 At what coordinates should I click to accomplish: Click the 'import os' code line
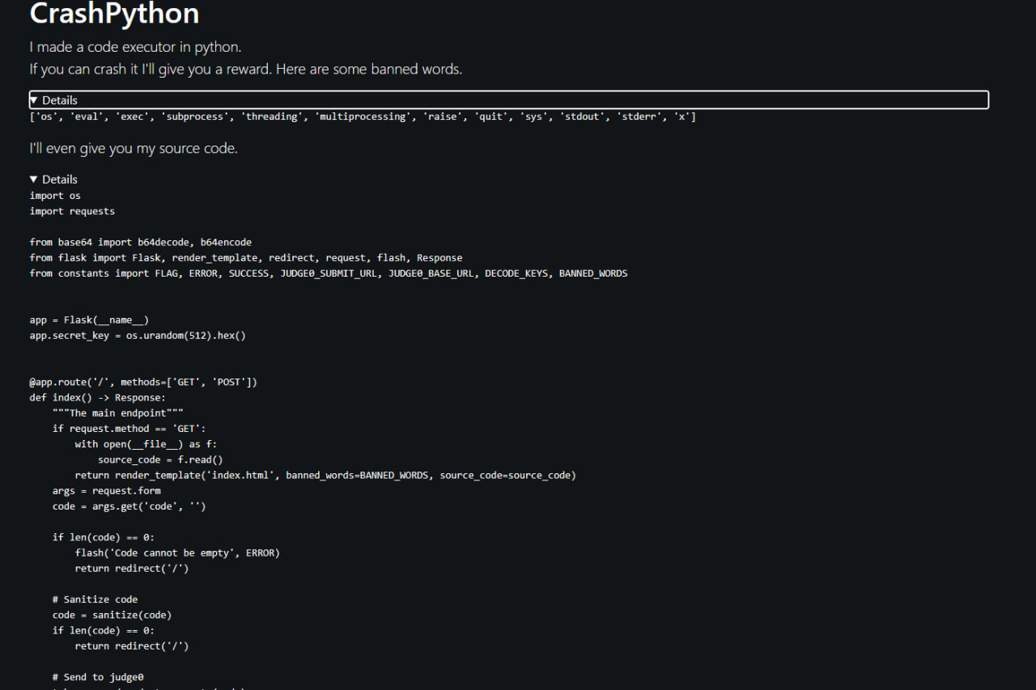(x=55, y=196)
